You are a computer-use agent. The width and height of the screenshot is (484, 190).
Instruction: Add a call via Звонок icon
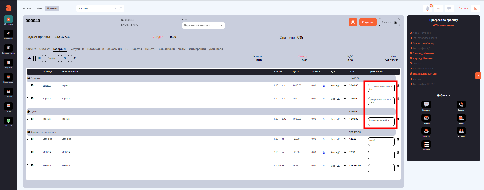click(x=461, y=104)
